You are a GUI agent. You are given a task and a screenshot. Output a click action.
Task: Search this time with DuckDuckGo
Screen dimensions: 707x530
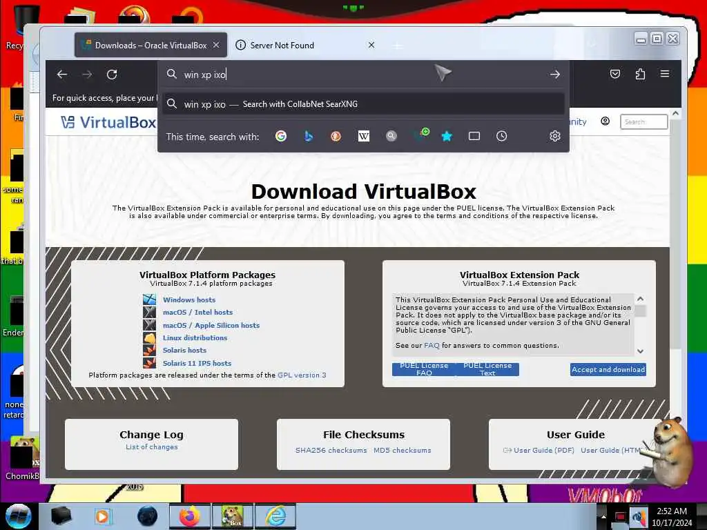pyautogui.click(x=336, y=136)
